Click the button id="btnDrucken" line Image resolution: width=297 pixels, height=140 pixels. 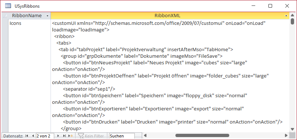pos(173,122)
